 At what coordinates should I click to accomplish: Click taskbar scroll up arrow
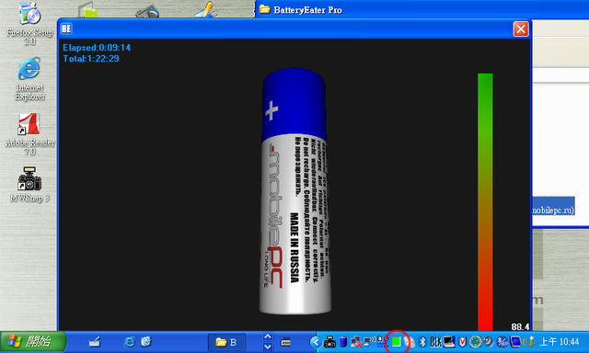coord(268,336)
